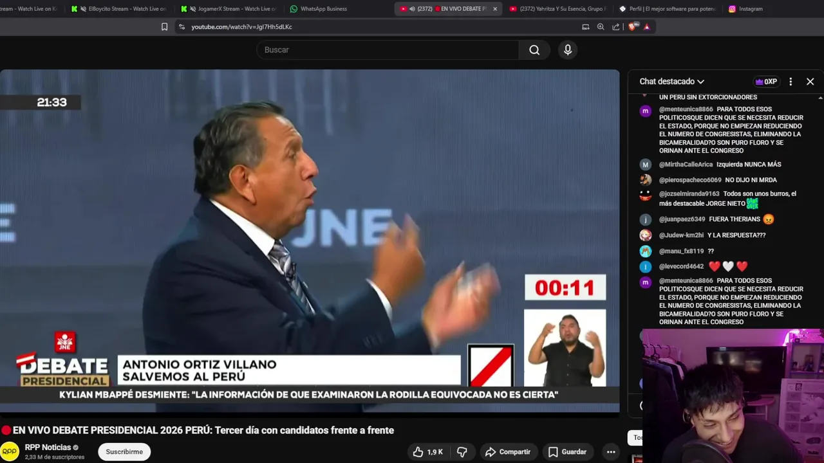This screenshot has height=463, width=824.
Task: Mute the audio icon on debate tab
Action: [412, 9]
